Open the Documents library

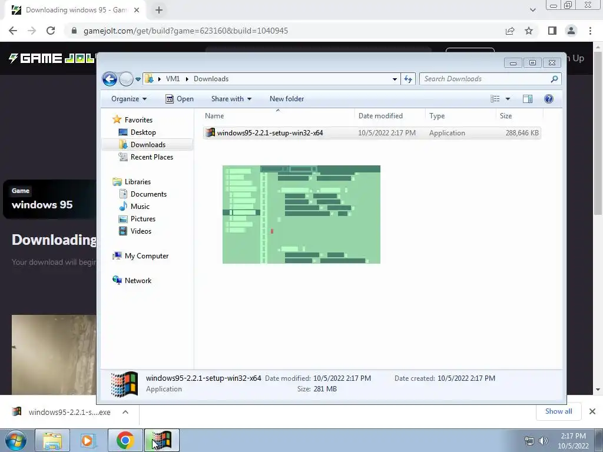pos(143,194)
